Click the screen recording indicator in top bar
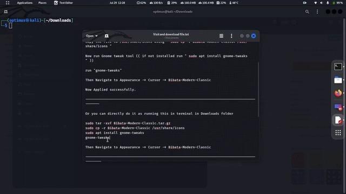 click(305, 3)
